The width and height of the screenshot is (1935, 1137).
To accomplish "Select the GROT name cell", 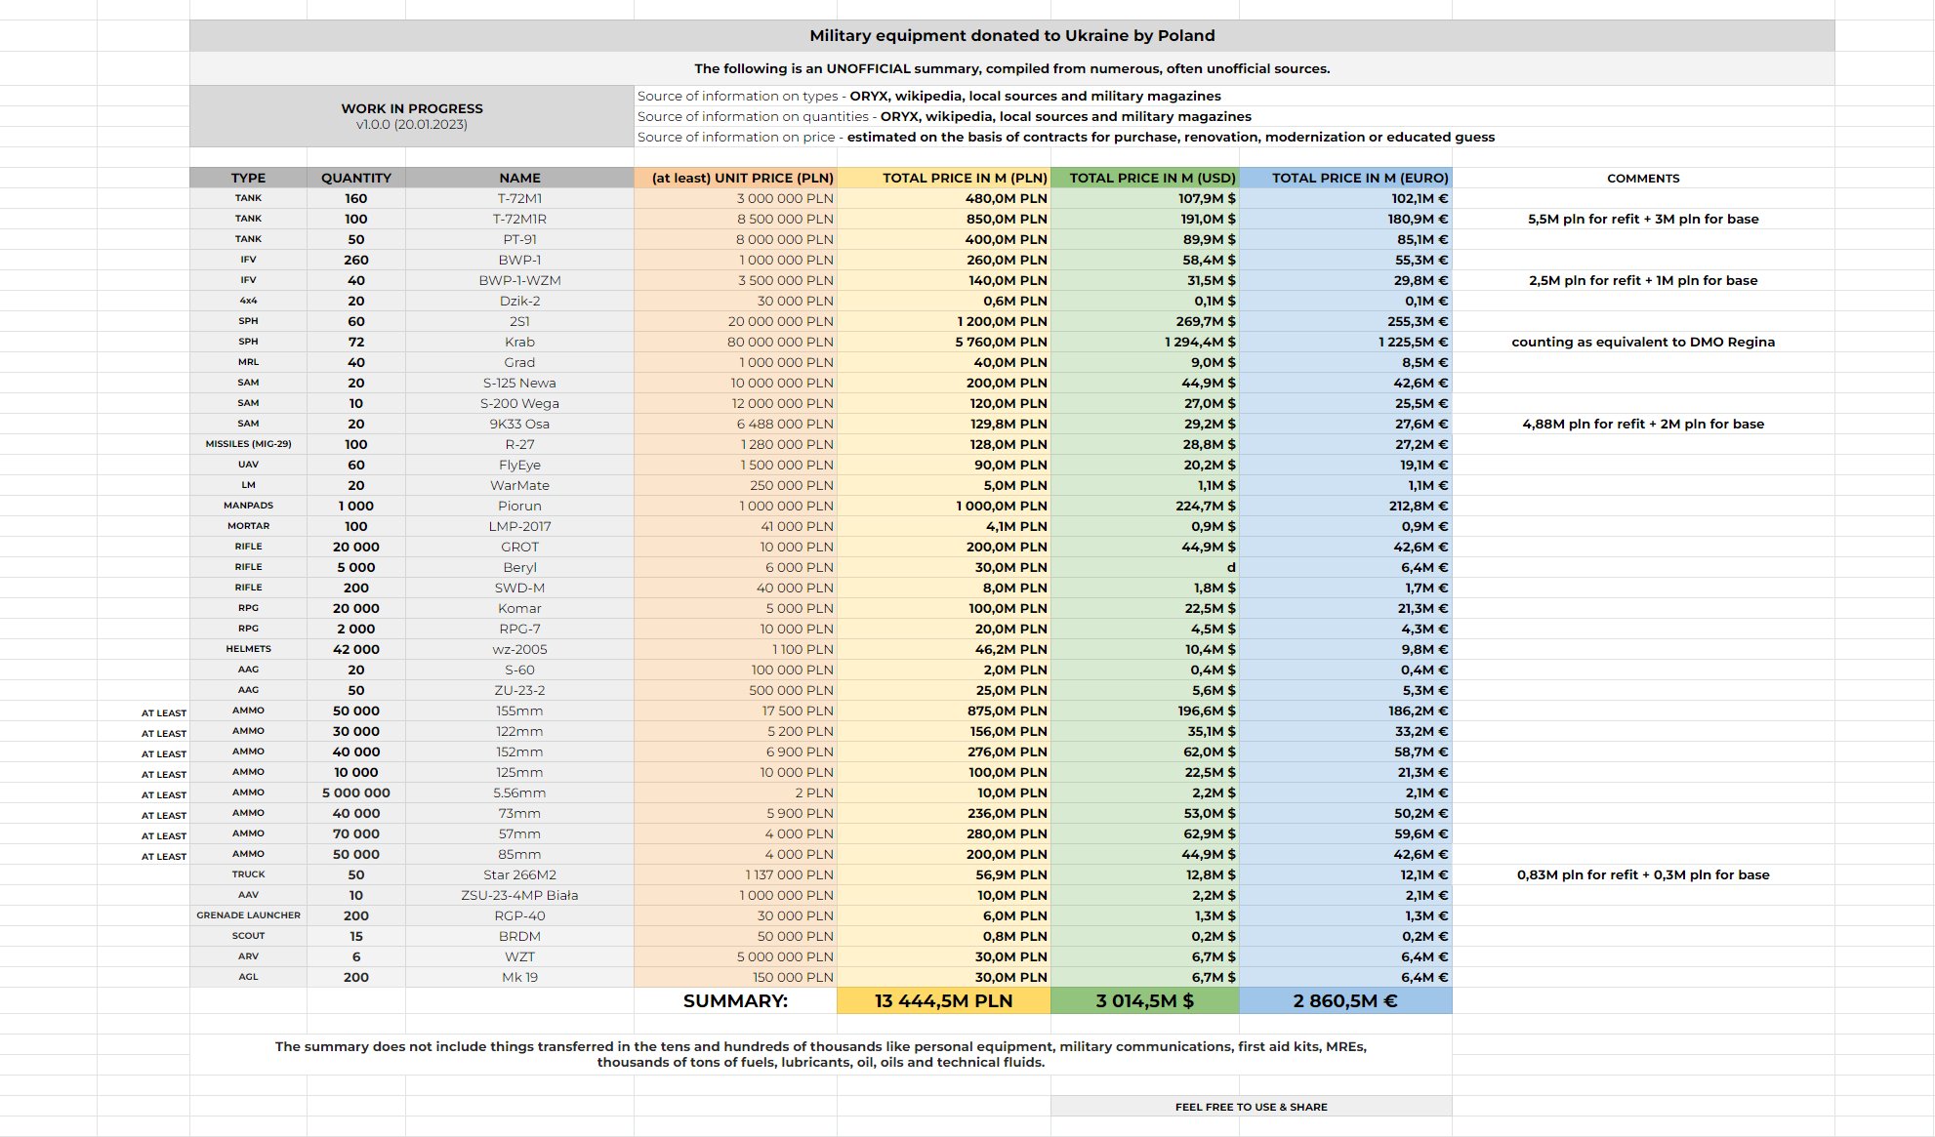I will pos(519,547).
